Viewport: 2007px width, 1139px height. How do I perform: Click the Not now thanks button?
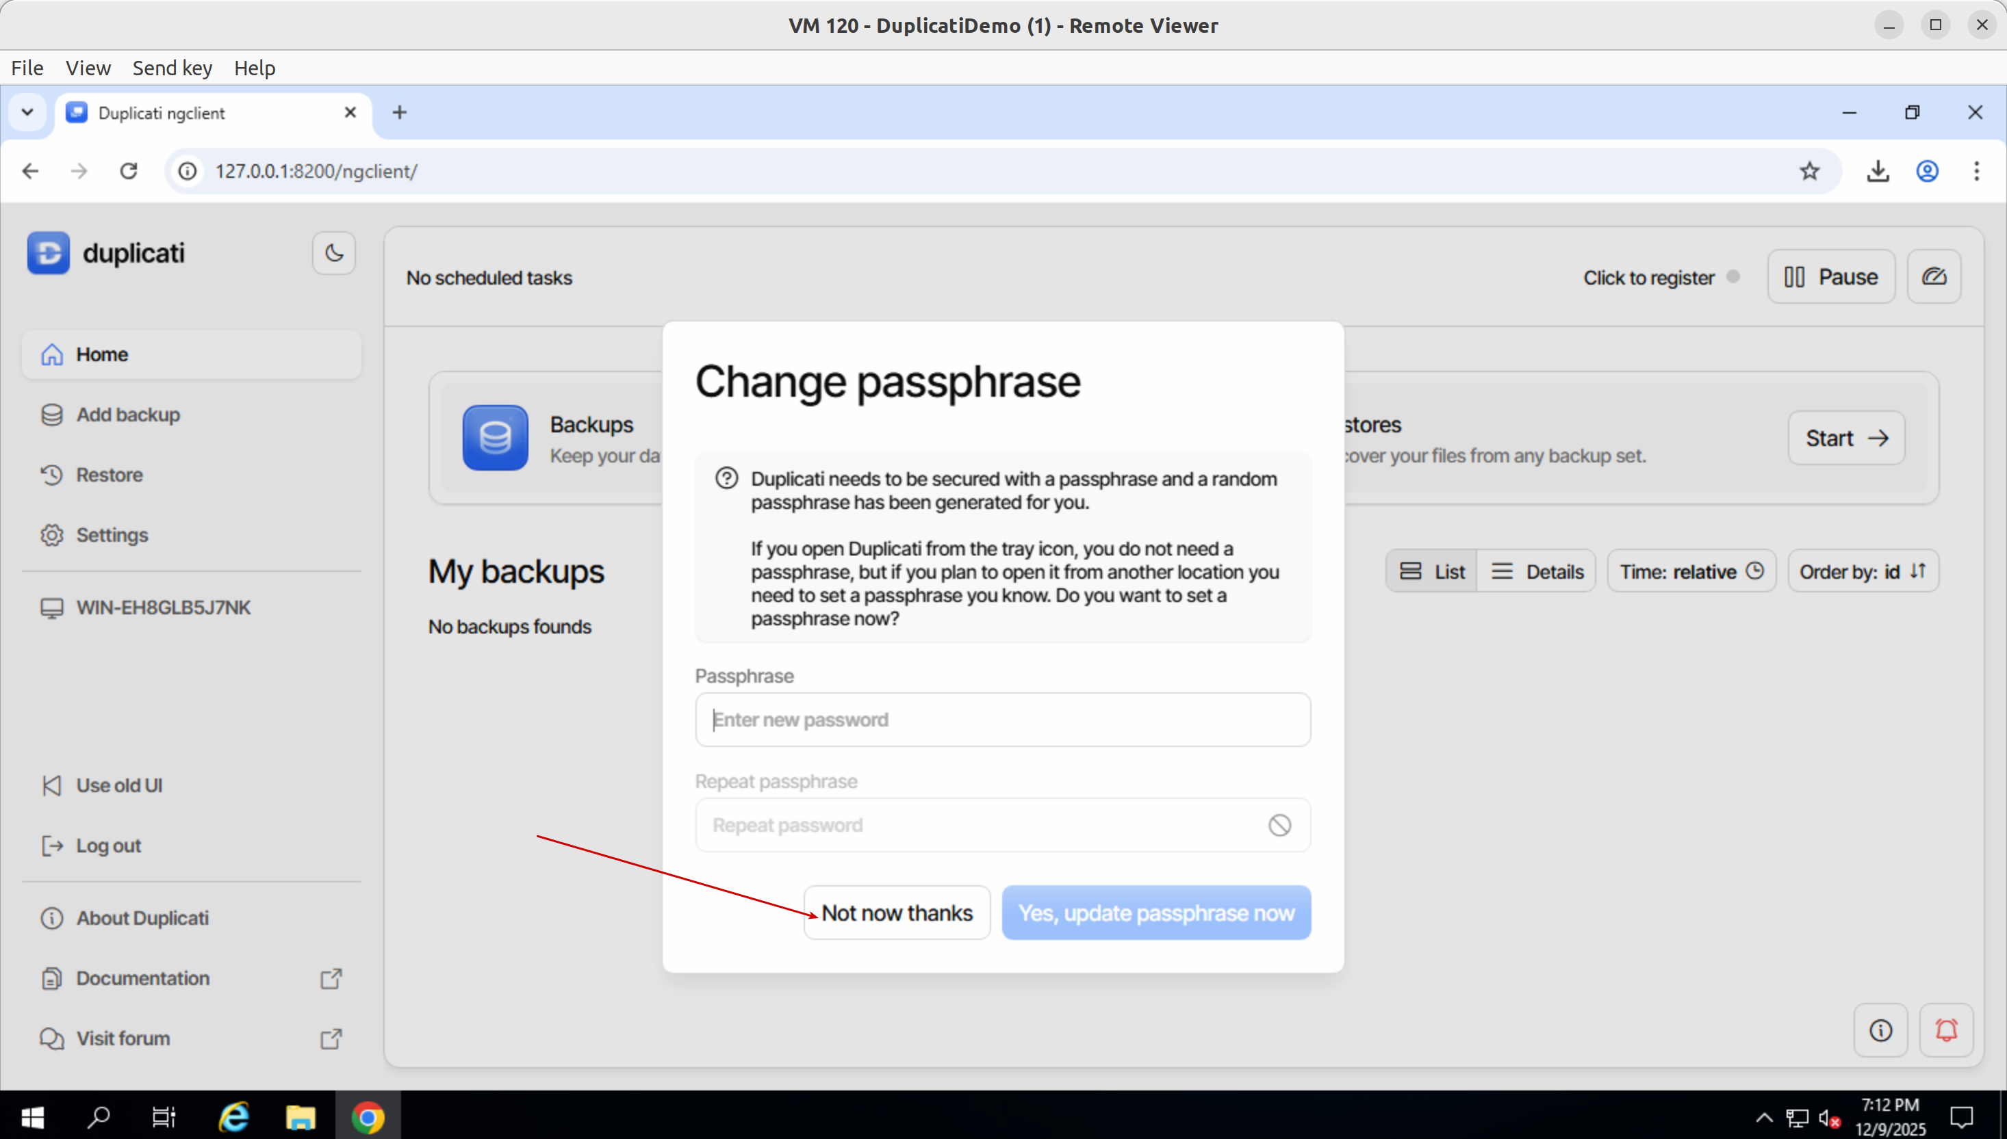[x=897, y=913]
